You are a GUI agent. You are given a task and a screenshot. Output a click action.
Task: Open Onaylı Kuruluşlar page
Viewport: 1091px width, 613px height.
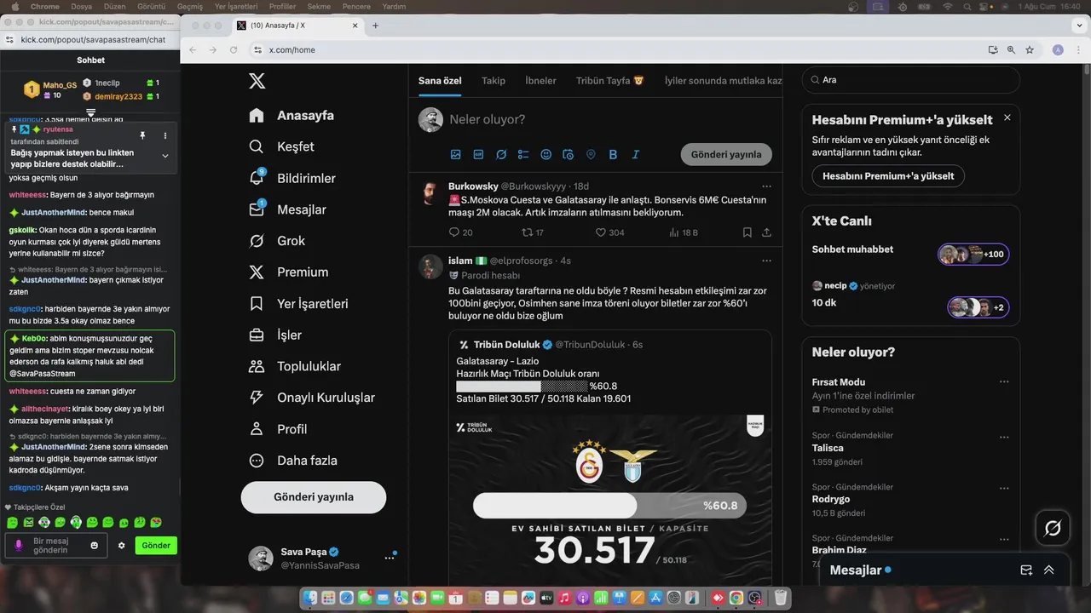(312, 398)
